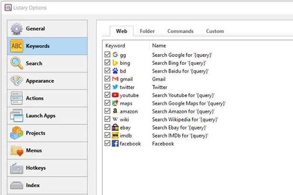Uncheck the gg keyword checkbox
The image size is (293, 195).
107,54
